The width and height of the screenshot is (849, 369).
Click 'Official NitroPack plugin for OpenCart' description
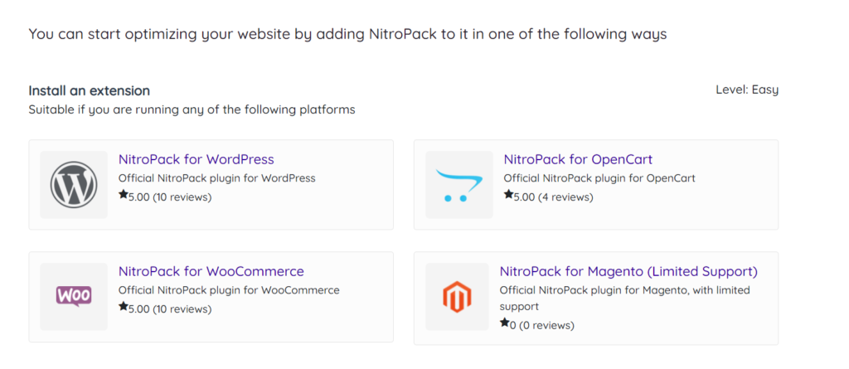click(x=599, y=178)
